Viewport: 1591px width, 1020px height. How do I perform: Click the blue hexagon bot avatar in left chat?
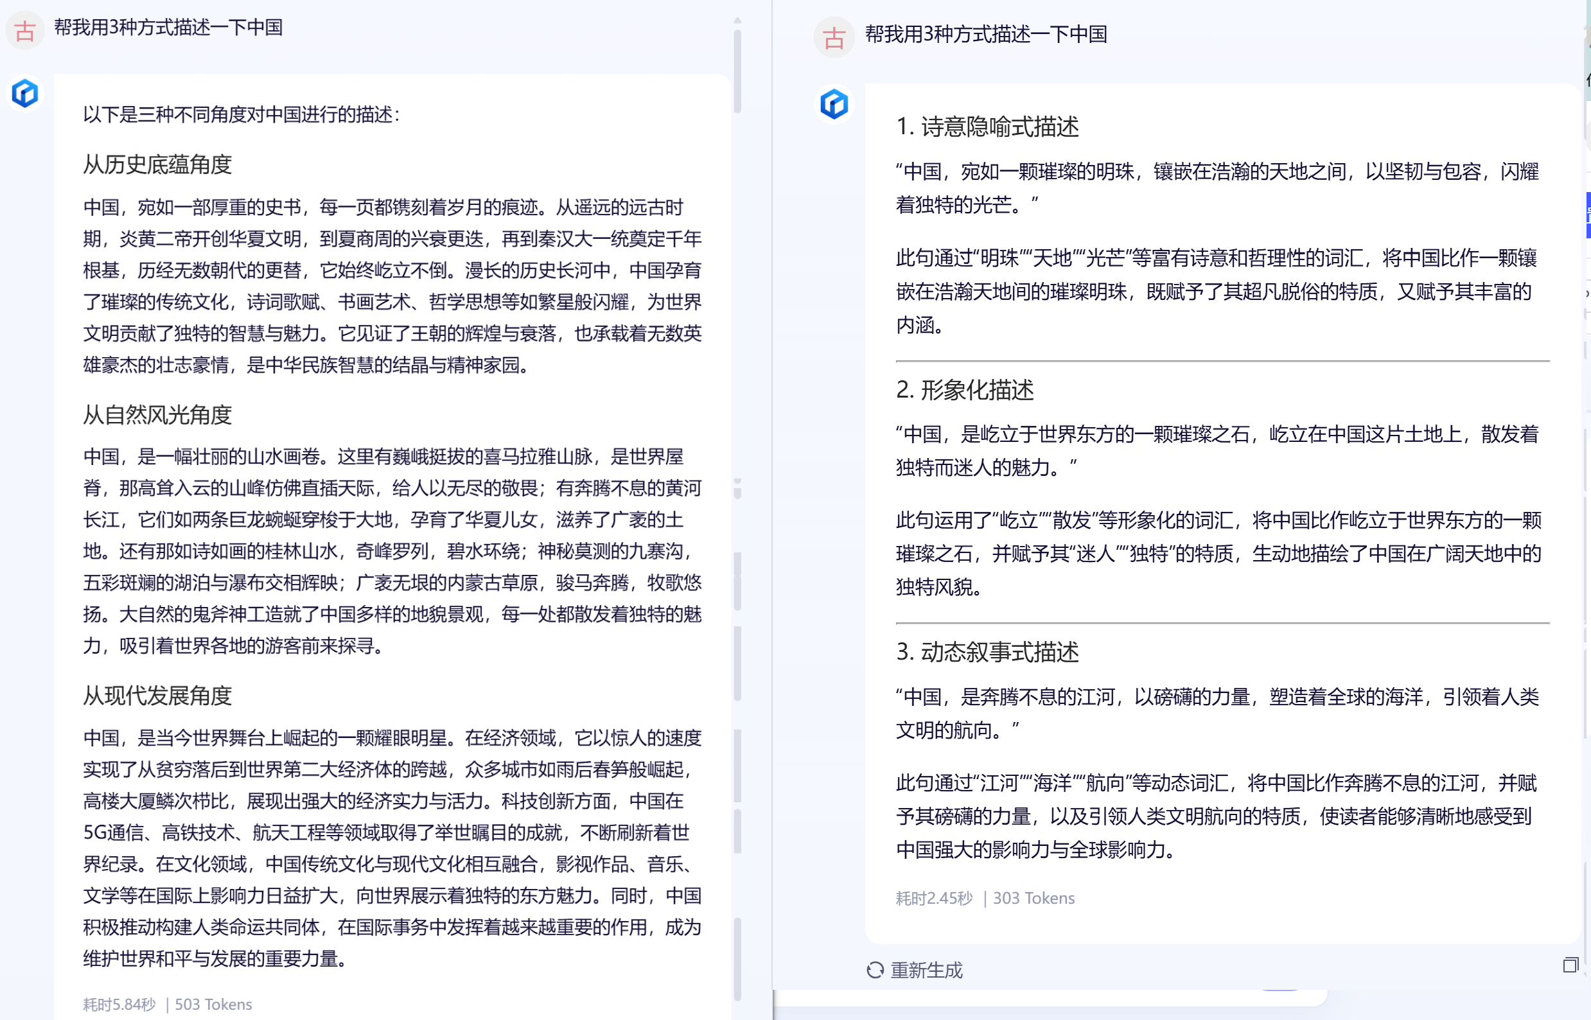[25, 93]
